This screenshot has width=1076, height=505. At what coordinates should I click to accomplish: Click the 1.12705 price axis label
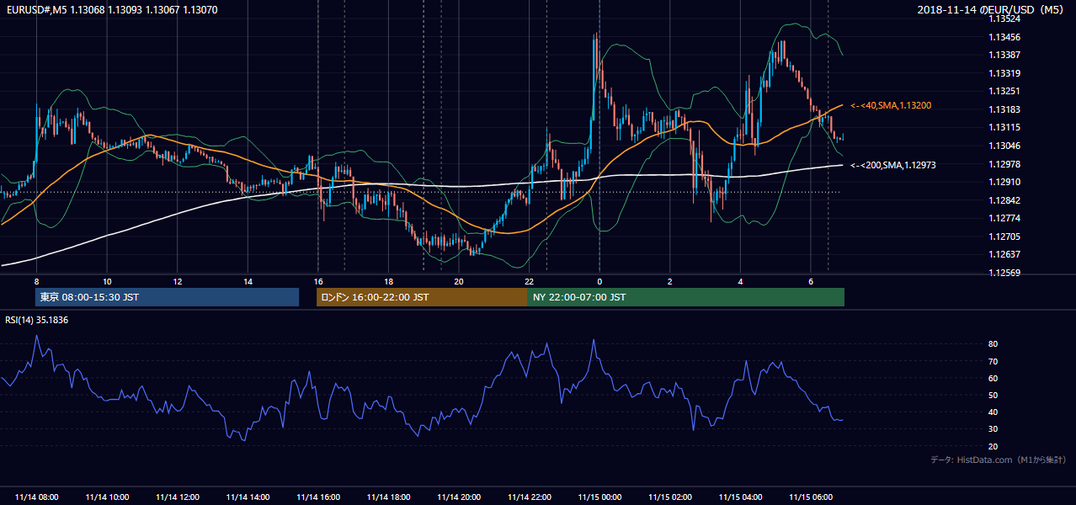(x=1005, y=237)
